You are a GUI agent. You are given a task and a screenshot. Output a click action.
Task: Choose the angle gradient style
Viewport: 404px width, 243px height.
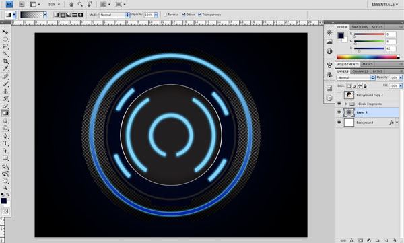[69, 15]
